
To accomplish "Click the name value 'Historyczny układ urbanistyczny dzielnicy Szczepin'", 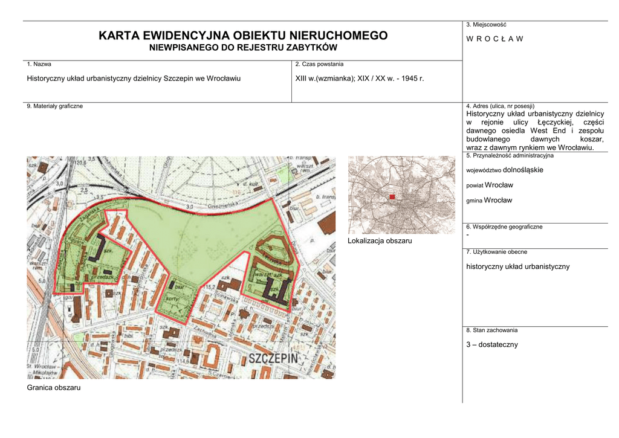I will click(x=134, y=79).
